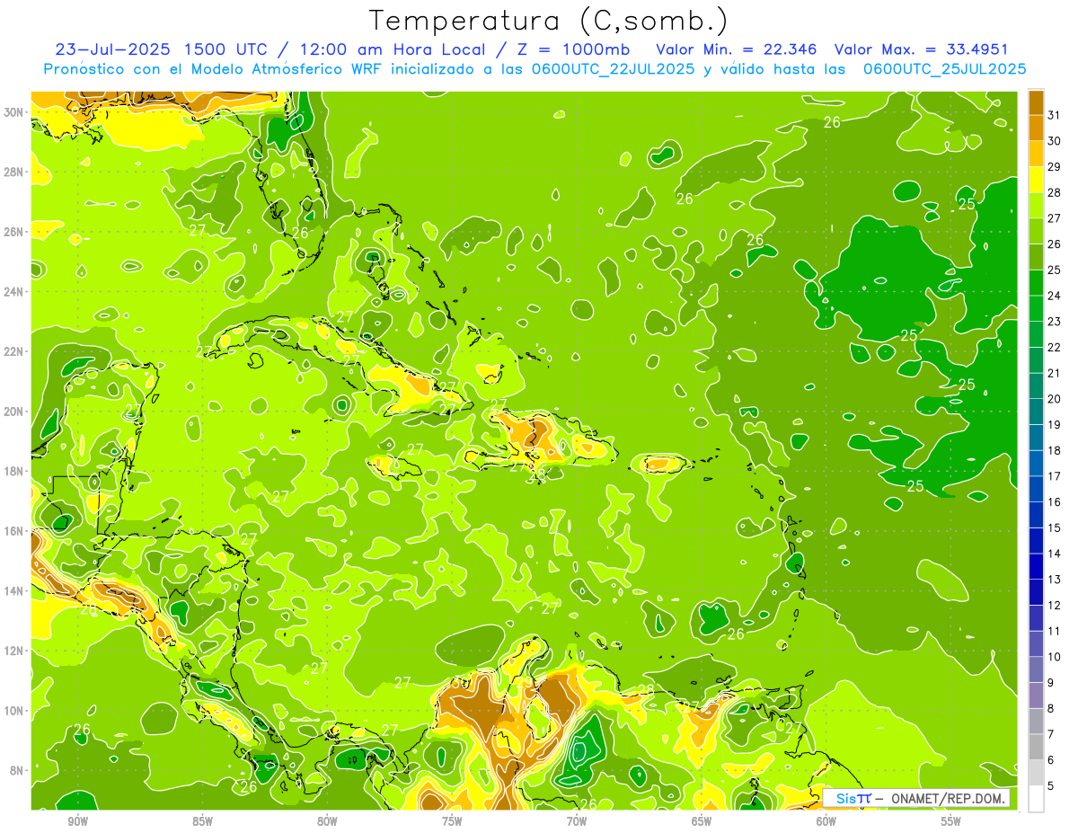Click the '0600UTC_25JUL2025' valid-until time text
1078x833 pixels.
point(945,68)
